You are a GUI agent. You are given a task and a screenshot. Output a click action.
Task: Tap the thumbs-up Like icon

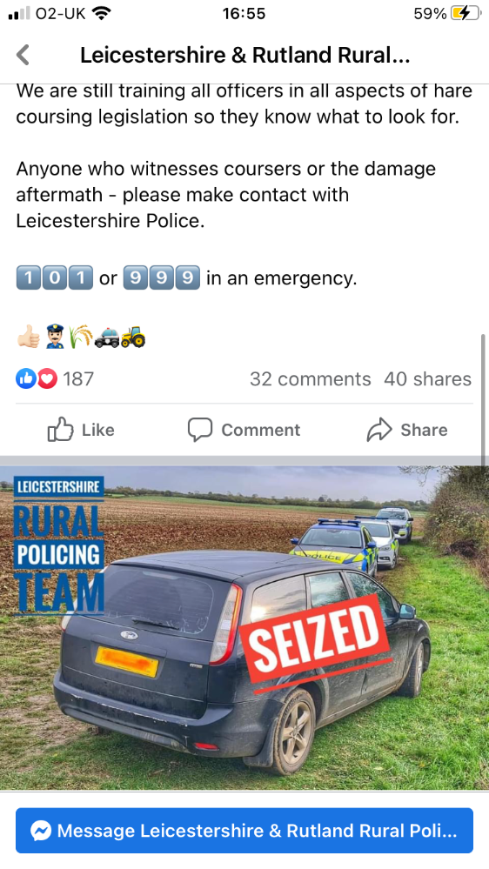60,430
